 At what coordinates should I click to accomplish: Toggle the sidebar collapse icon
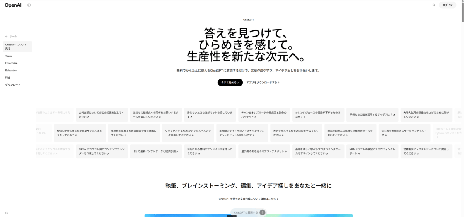click(x=29, y=5)
